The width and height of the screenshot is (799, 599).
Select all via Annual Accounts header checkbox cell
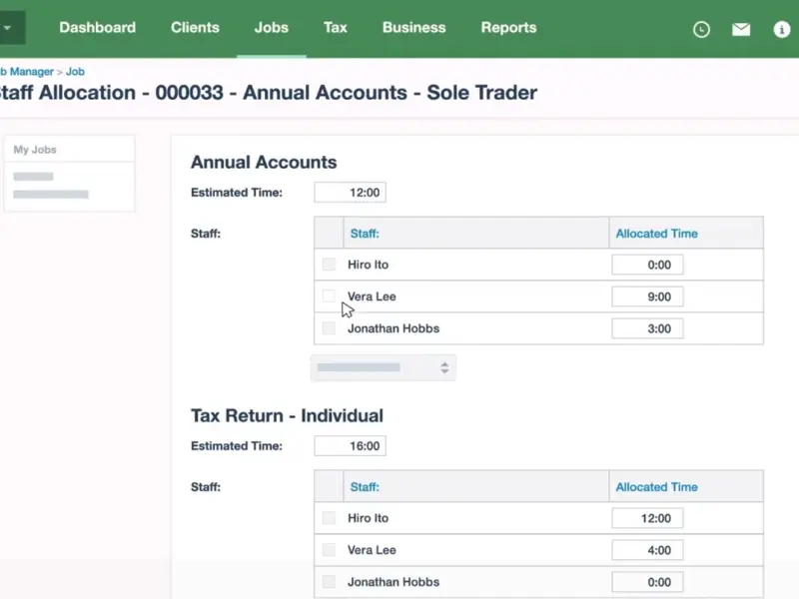pos(329,234)
